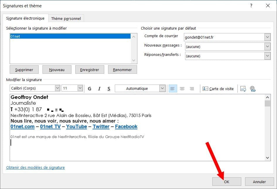Close the Signatures et thème dialog
The image size is (277, 189).
point(268,6)
